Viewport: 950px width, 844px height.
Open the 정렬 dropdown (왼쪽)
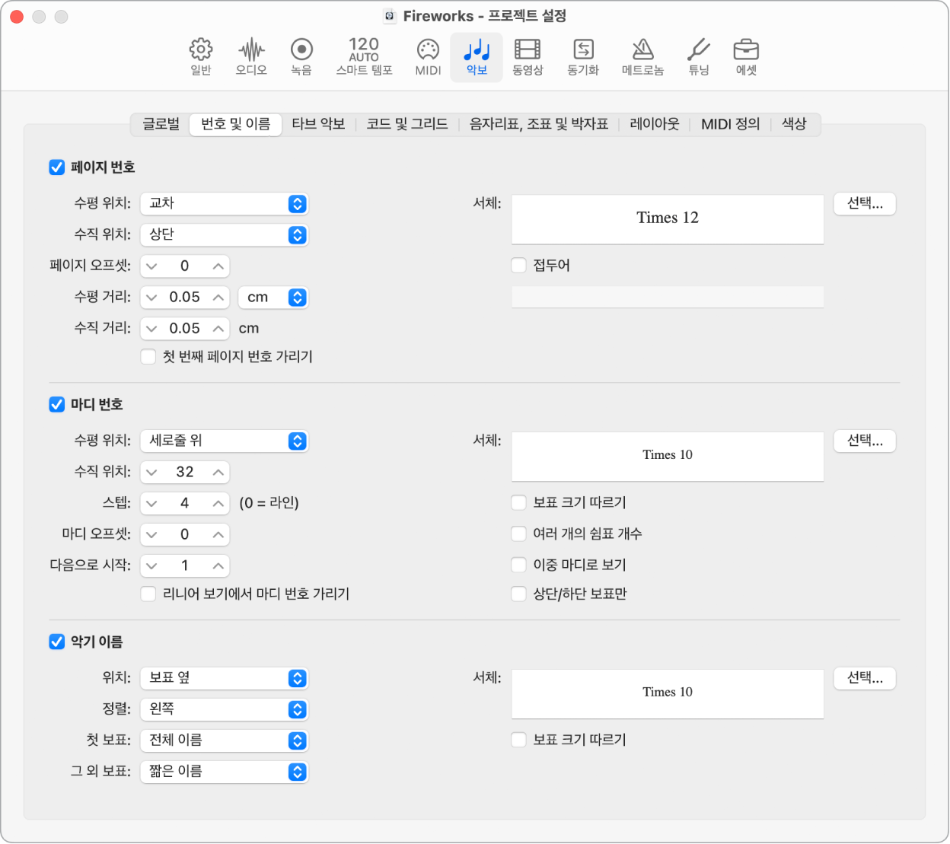(x=224, y=710)
